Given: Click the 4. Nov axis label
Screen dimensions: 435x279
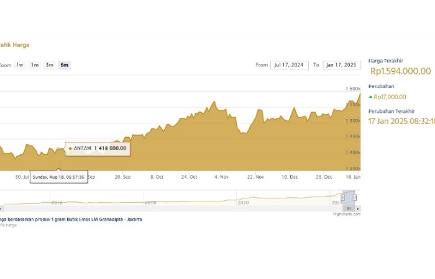Looking at the screenshot, I should point(221,177).
